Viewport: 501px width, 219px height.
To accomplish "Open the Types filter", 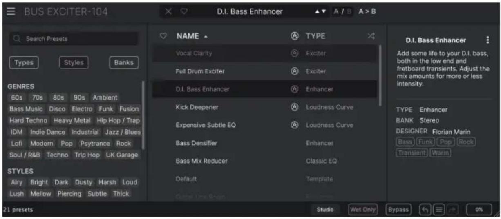I will point(23,63).
